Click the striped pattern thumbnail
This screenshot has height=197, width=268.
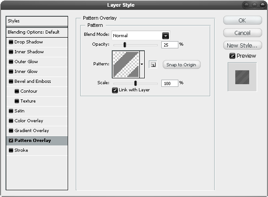(x=126, y=64)
